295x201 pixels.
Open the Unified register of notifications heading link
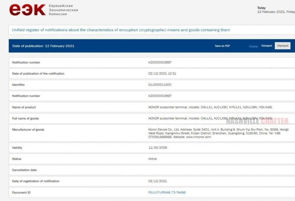click(121, 30)
